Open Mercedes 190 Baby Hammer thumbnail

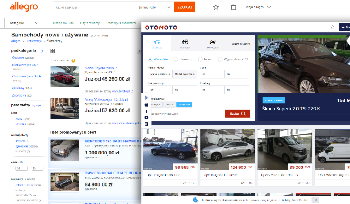tap(65, 150)
